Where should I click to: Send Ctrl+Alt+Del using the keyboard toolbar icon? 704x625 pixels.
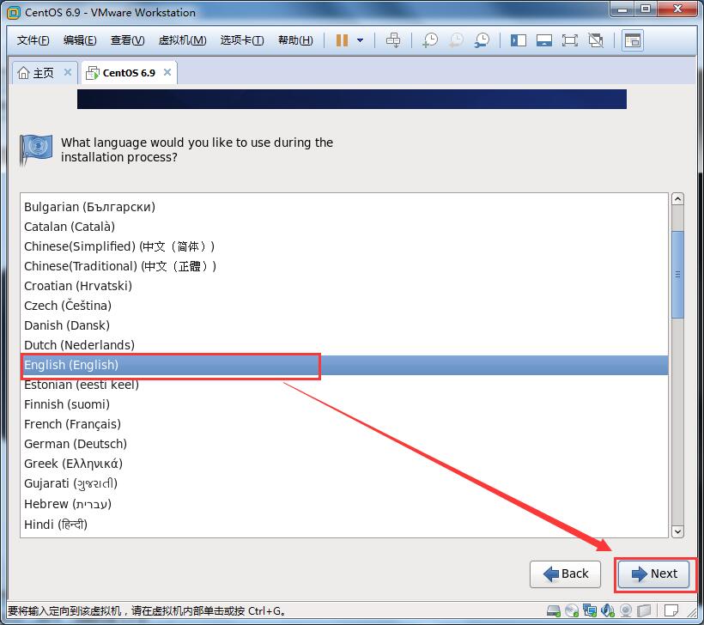pyautogui.click(x=393, y=40)
